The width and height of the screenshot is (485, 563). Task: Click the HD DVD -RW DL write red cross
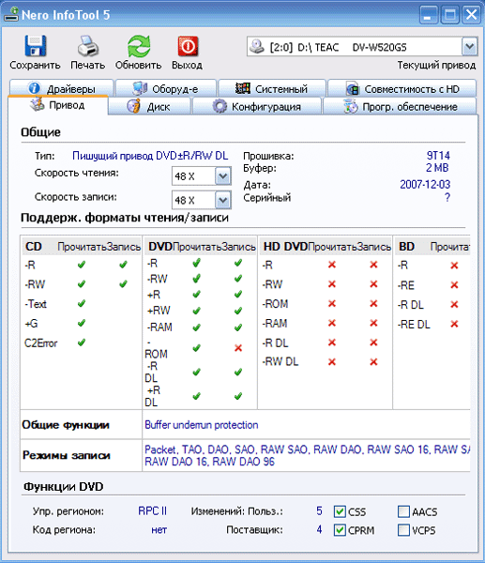(x=373, y=362)
